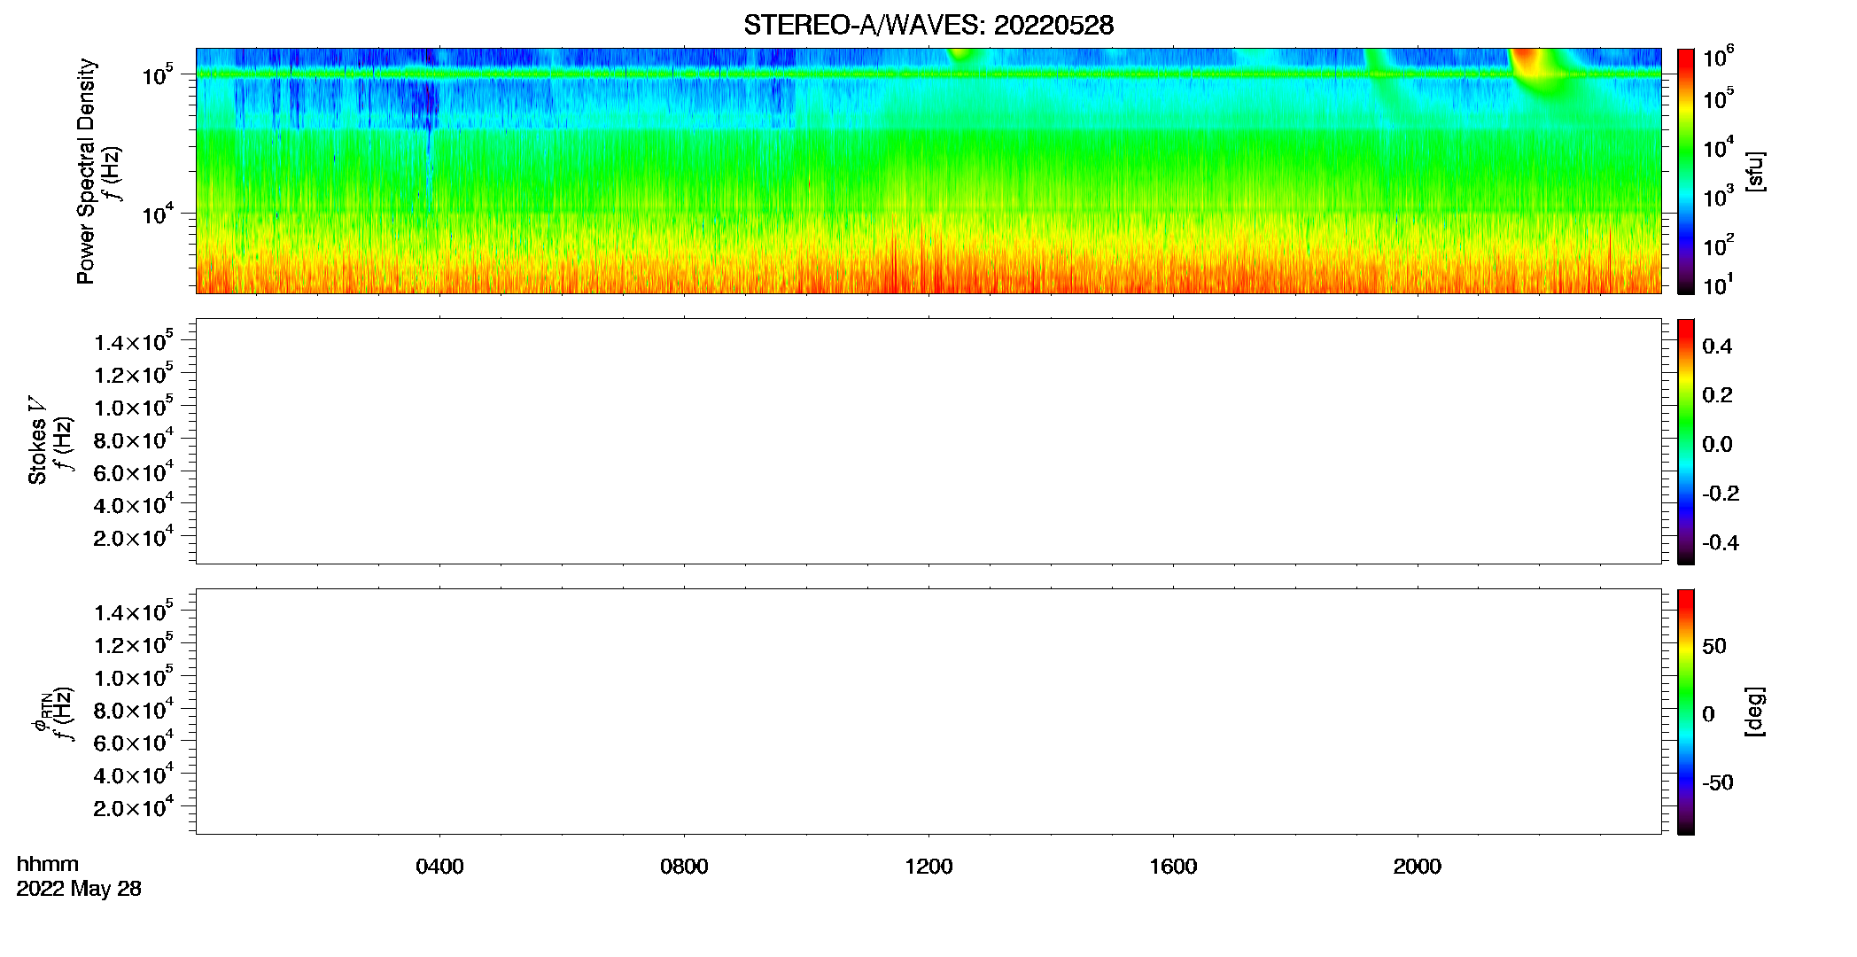Click the 2022 May 28 date label
Screen dimensions: 1857x957
point(79,889)
